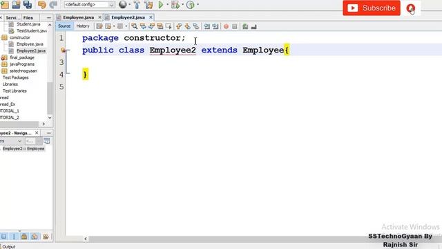442x249 pixels.
Task: Click the globe browser icon in toolbar
Action: pos(123,5)
